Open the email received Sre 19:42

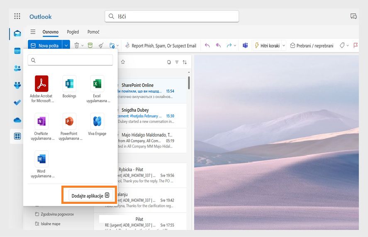[x=152, y=200]
